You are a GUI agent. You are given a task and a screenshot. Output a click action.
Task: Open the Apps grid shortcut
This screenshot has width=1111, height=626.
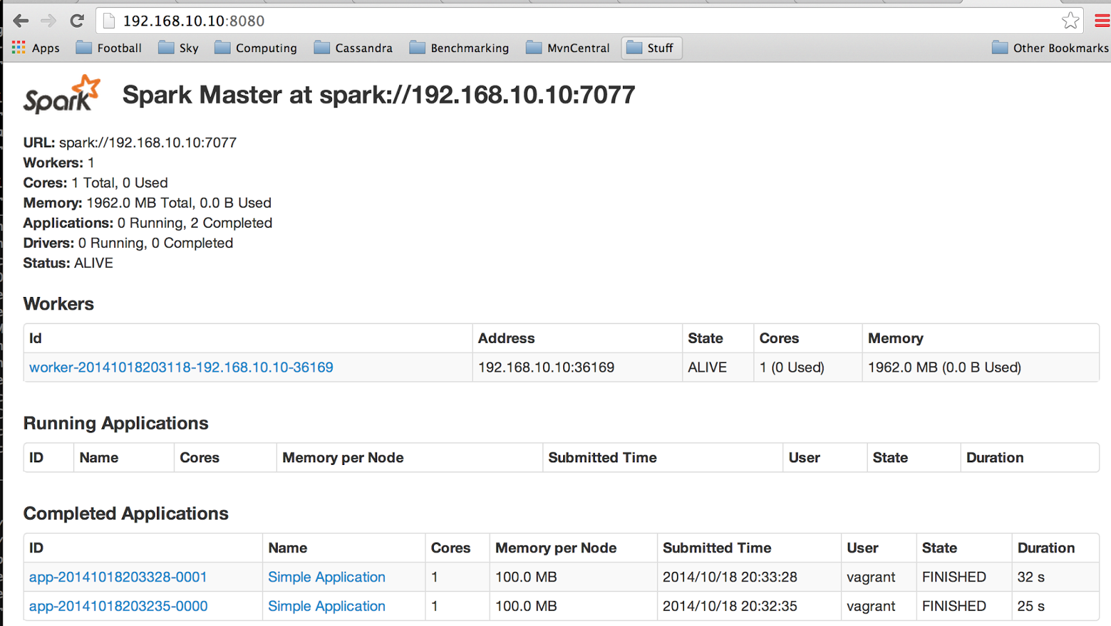[36, 48]
